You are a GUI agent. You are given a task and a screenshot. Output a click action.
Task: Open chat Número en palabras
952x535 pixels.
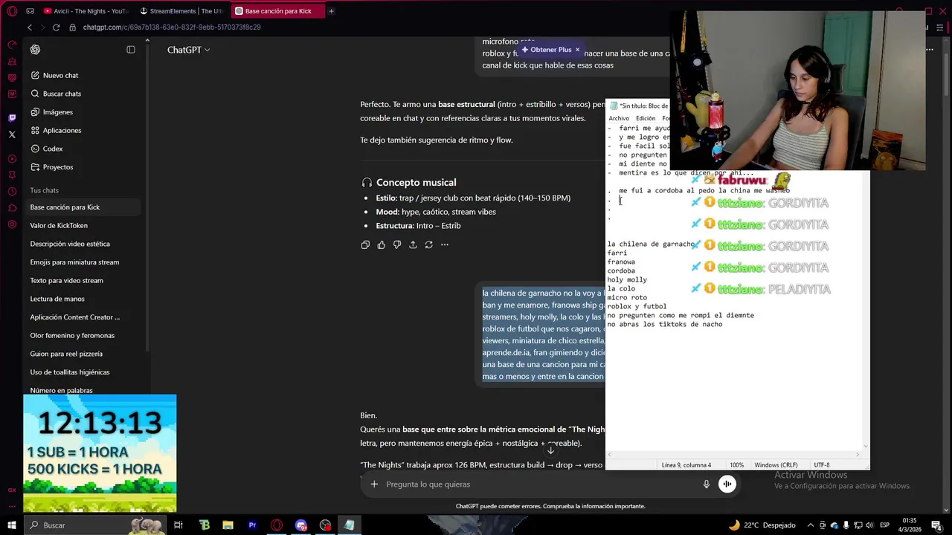click(x=61, y=390)
